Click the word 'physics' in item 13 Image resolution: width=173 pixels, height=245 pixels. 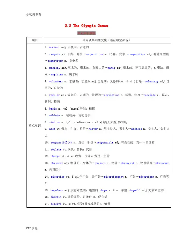pos(100,163)
